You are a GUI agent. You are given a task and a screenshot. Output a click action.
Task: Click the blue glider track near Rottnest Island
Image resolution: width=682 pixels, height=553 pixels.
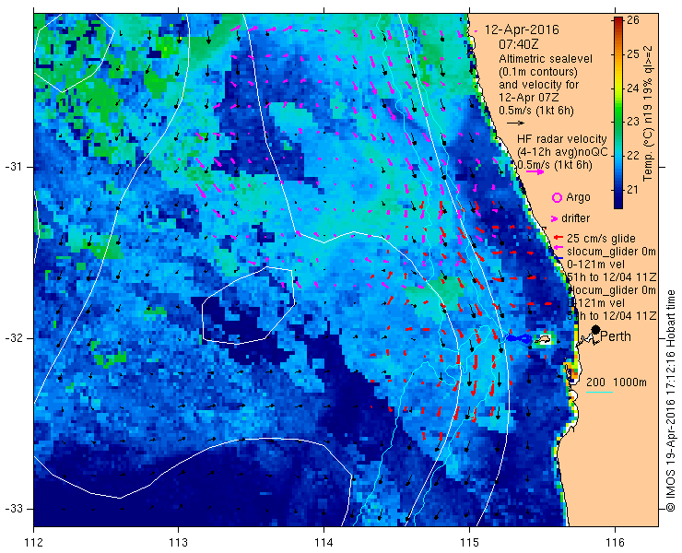519,338
